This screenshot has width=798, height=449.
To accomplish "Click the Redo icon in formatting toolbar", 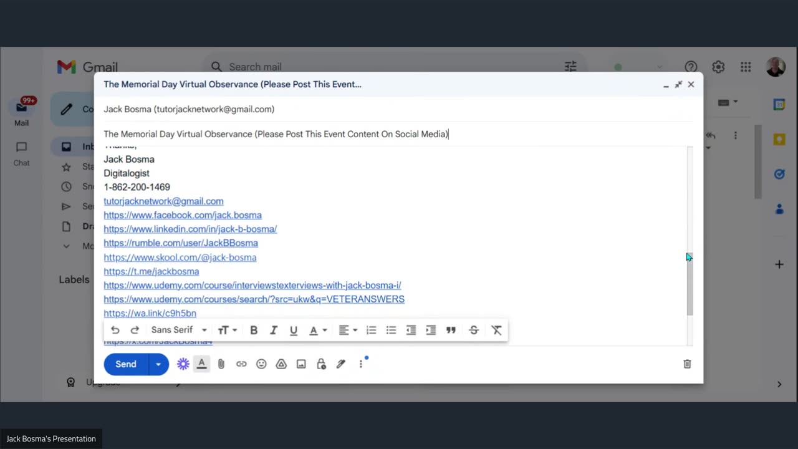I will 135,331.
